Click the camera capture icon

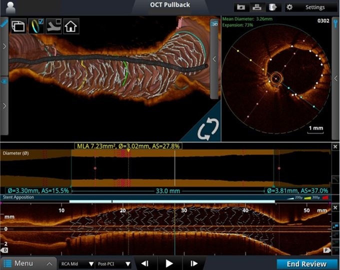[x=241, y=7]
